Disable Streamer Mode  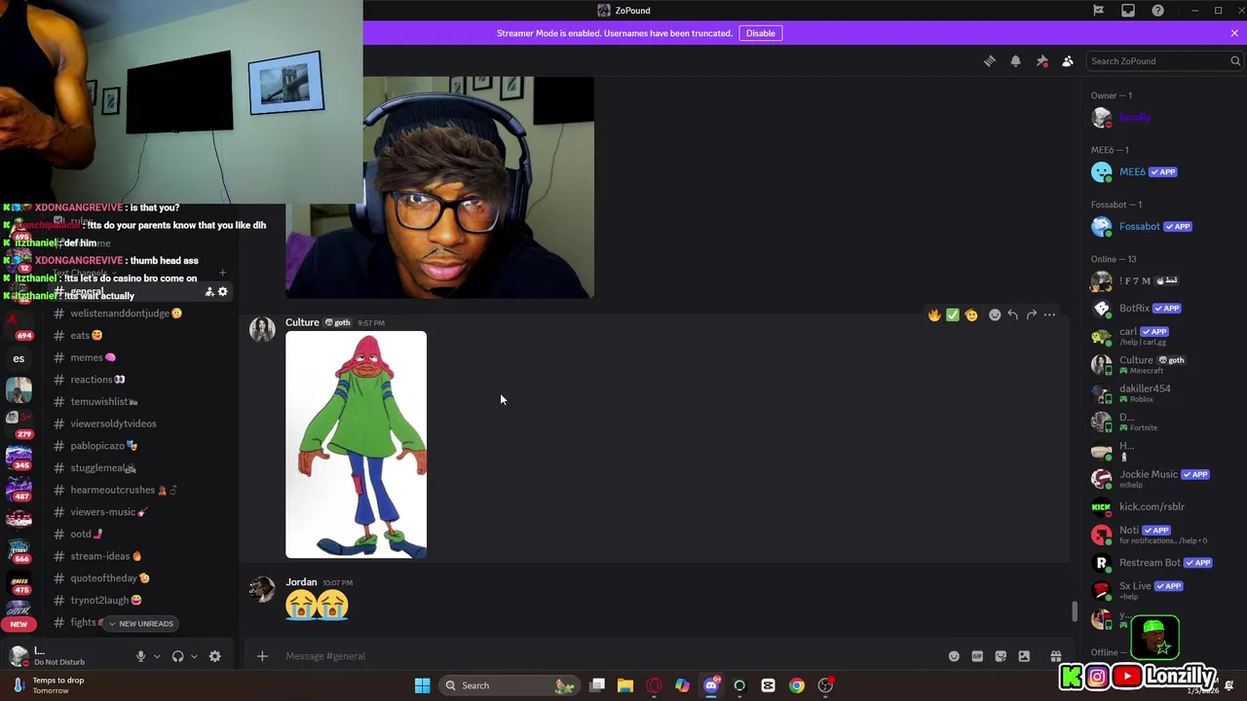click(761, 33)
